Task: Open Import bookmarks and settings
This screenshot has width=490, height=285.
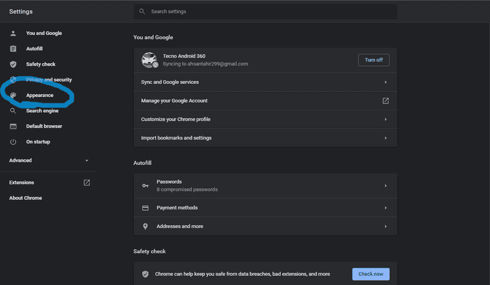Action: (x=265, y=138)
